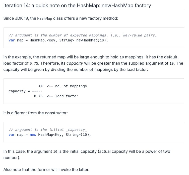The width and height of the screenshot is (189, 175).
Task: Click the initial _capacity_ comment line
Action: (x=48, y=130)
